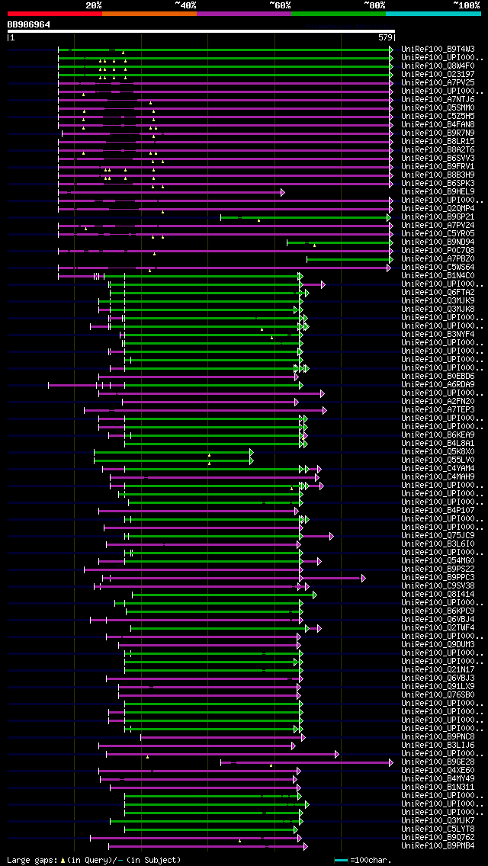Image resolution: width=488 pixels, height=866 pixels.
Task: Click the green ~80% identity legend segment
Action: pyautogui.click(x=339, y=13)
